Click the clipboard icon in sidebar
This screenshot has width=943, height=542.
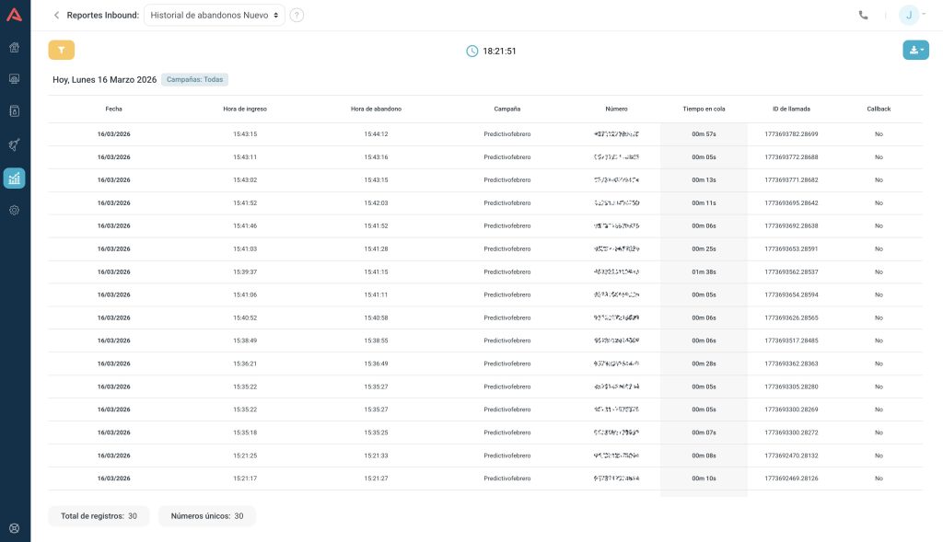[15, 111]
